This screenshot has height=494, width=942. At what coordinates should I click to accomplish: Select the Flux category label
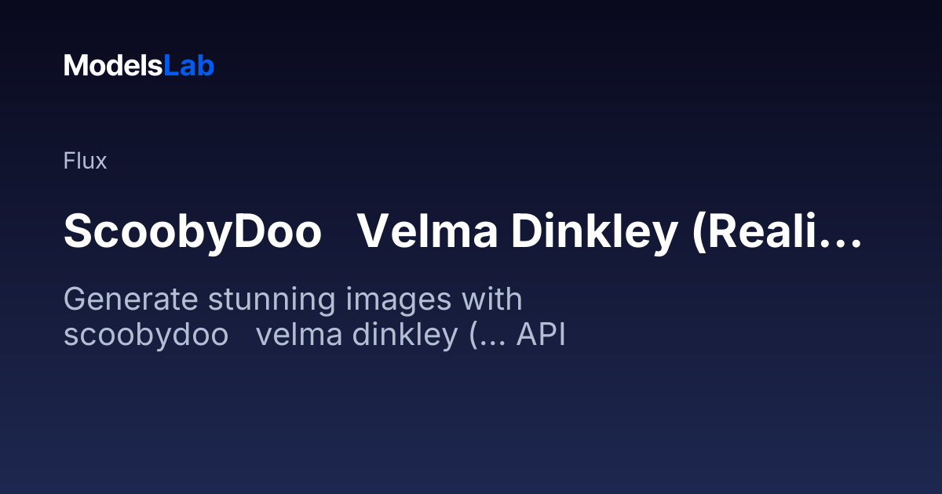[85, 162]
